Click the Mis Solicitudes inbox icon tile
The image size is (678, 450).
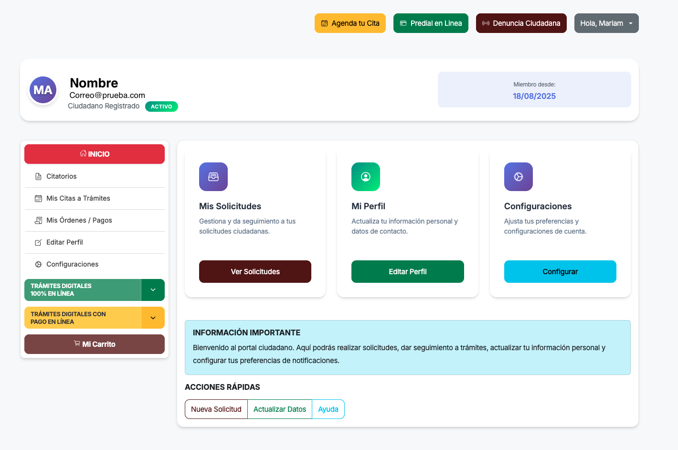[213, 177]
